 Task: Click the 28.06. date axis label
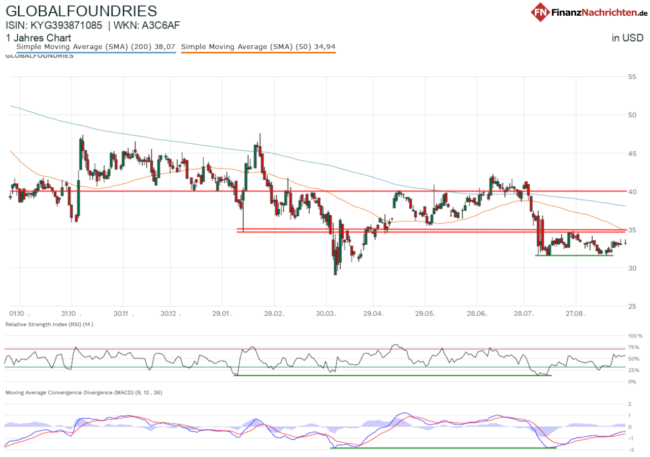point(476,314)
